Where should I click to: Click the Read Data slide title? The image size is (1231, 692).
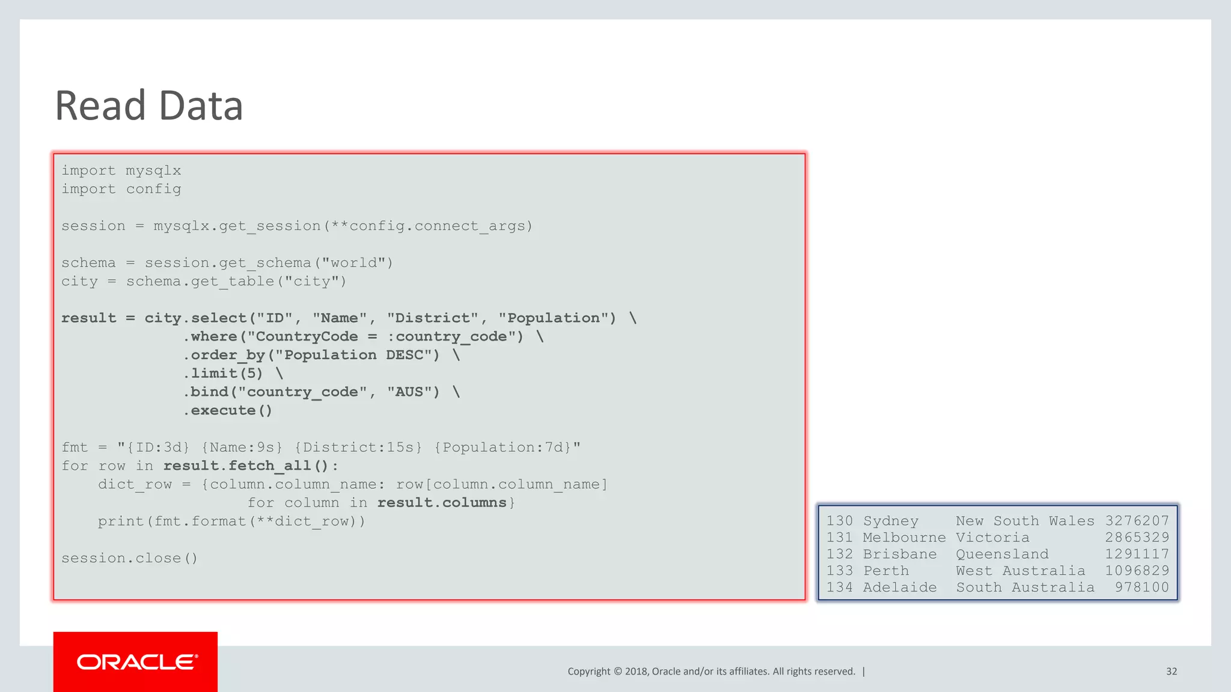click(x=149, y=106)
